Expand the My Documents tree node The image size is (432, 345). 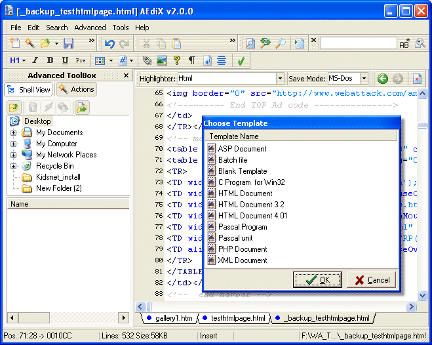point(13,133)
